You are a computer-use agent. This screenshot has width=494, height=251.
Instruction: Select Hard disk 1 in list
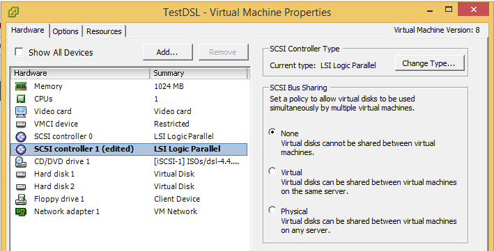[129, 175]
